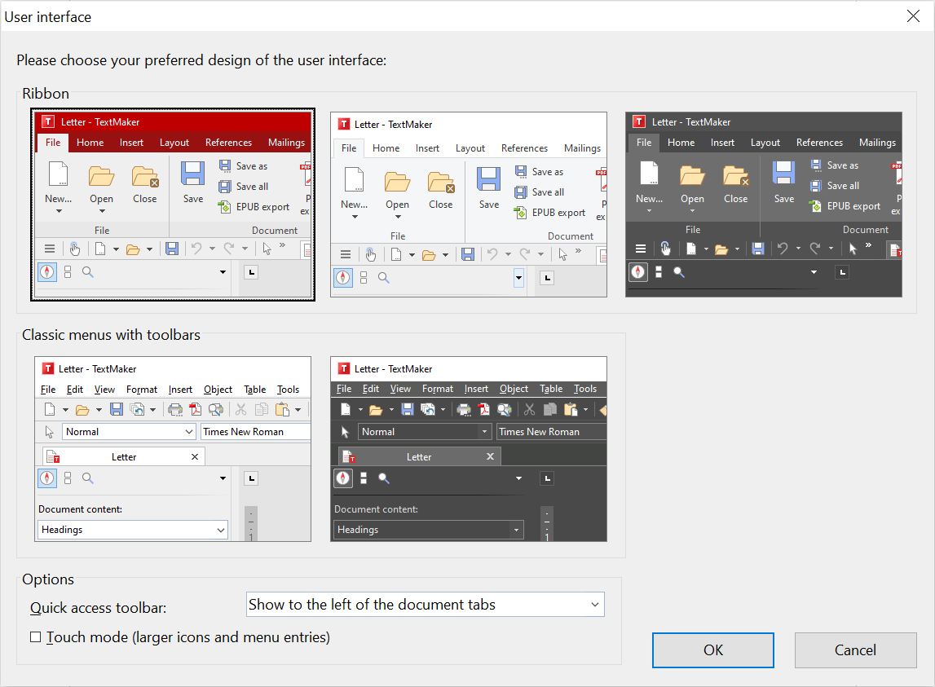935x687 pixels.
Task: Click PDF export icon in light classic preview
Action: (x=195, y=410)
